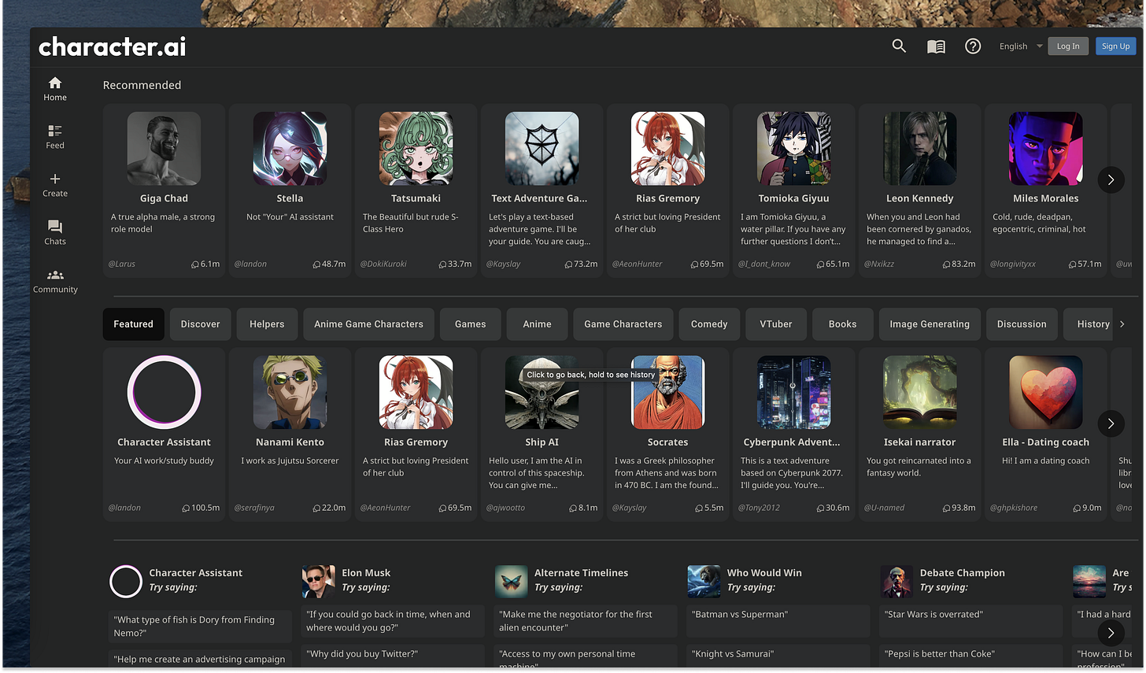Click the help question mark icon
Viewport: 1146px width, 673px height.
pyautogui.click(x=973, y=46)
